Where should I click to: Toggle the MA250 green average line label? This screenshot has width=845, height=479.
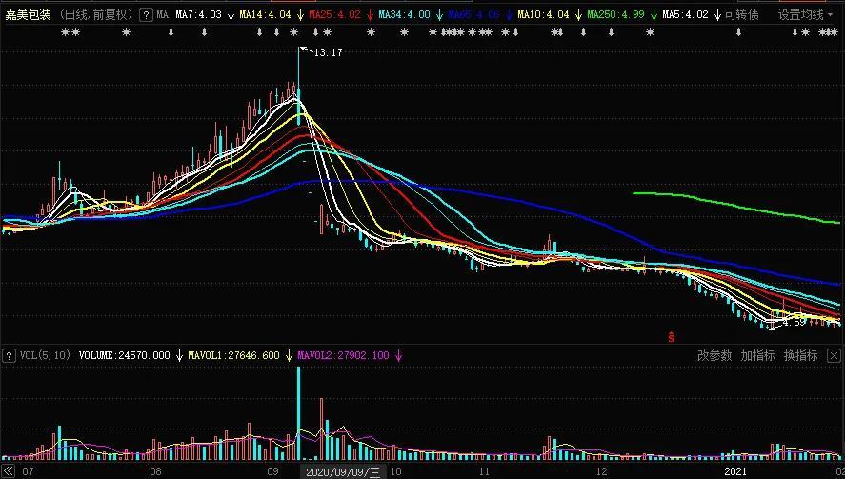pyautogui.click(x=615, y=15)
